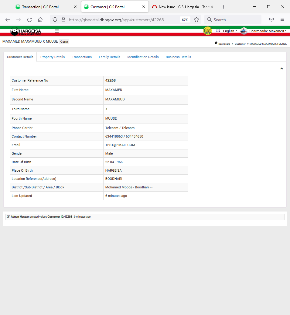The image size is (290, 315).
Task: Click the yellow municipal emblem icon
Action: click(208, 31)
